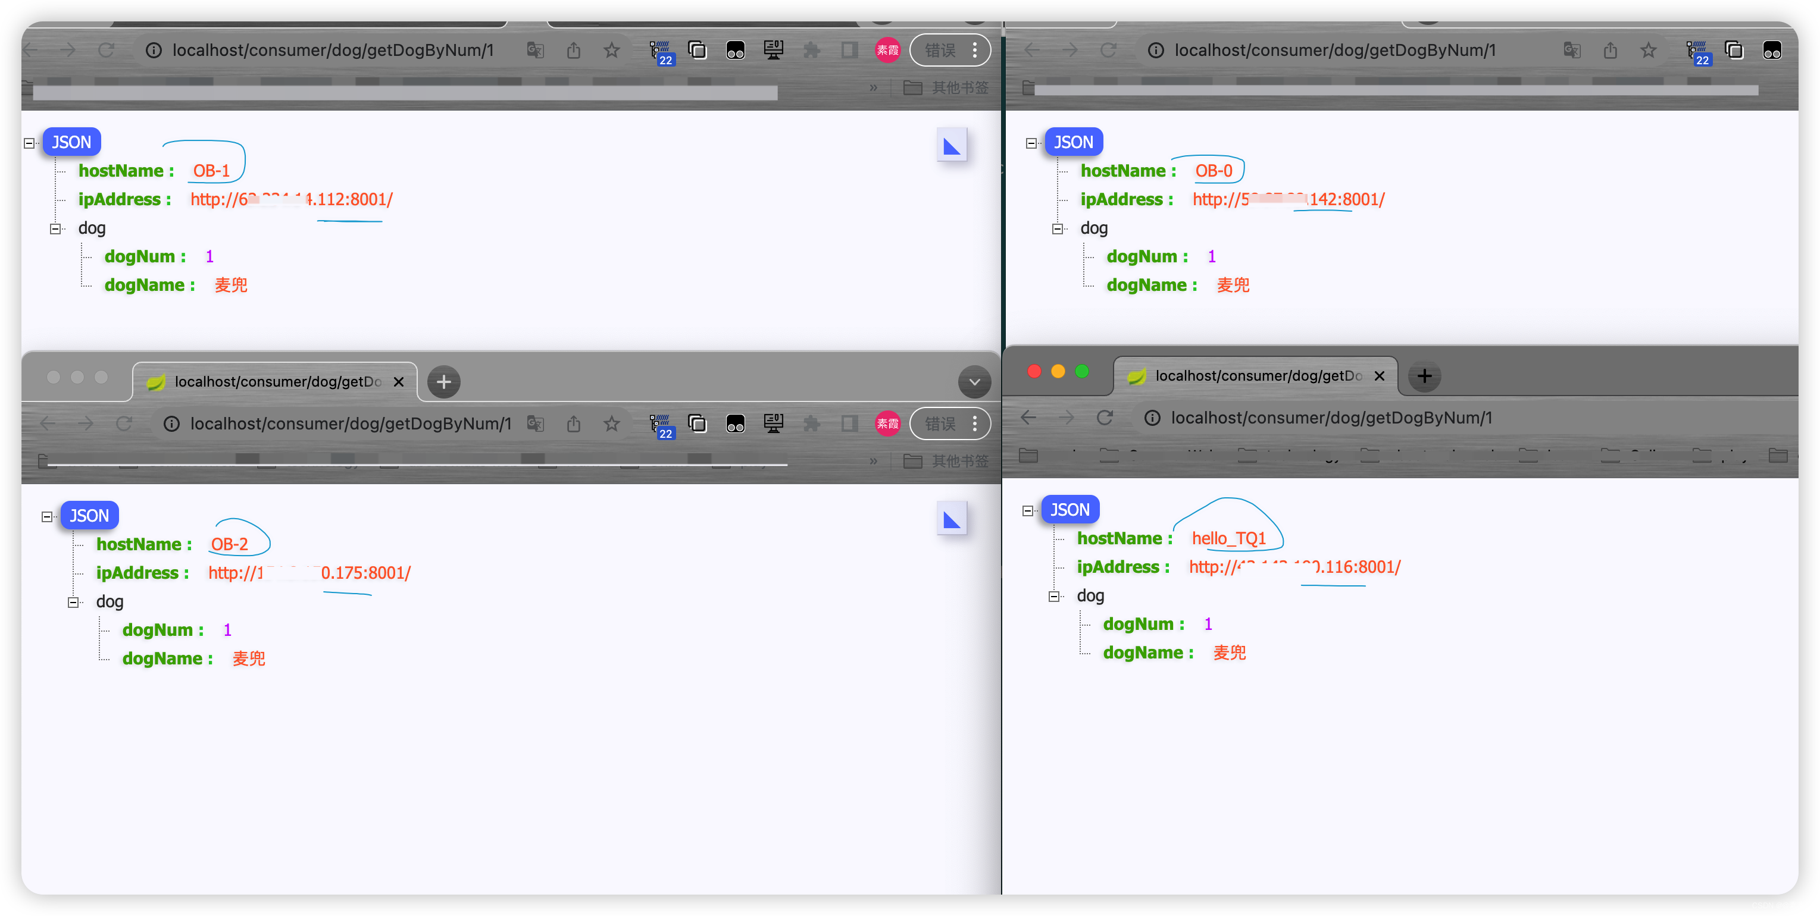Viewport: 1820px width, 916px height.
Task: Reload page in OB-1 window
Action: (106, 50)
